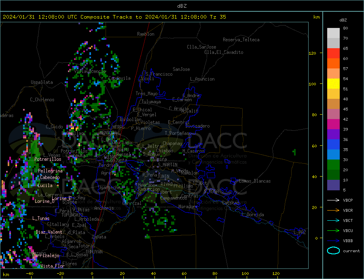Click the 'Cabecedo' place label
This screenshot has height=279, width=364.
tap(50, 177)
